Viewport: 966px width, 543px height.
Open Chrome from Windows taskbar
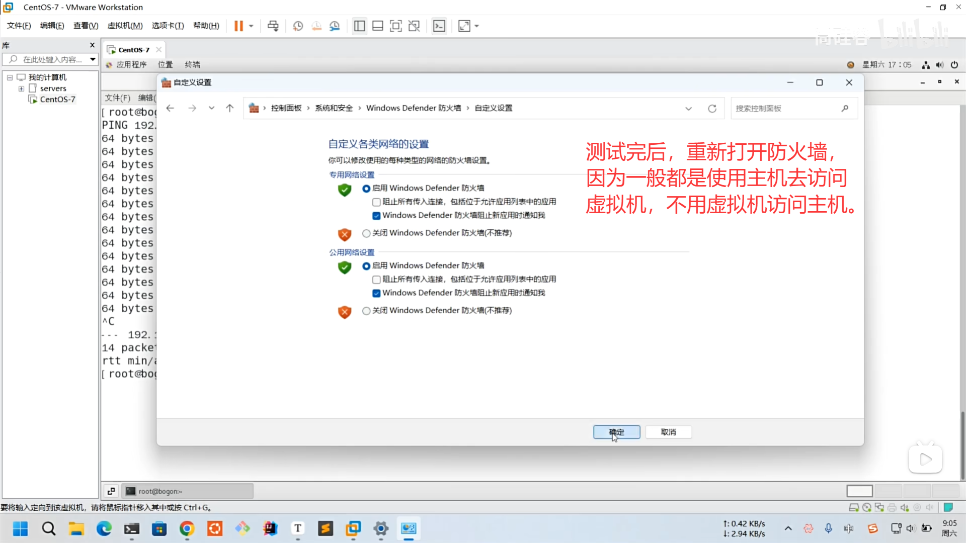click(x=187, y=528)
